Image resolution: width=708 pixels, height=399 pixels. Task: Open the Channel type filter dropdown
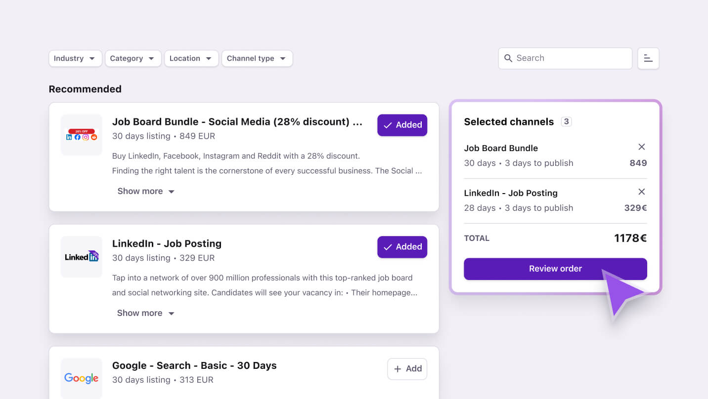click(257, 58)
